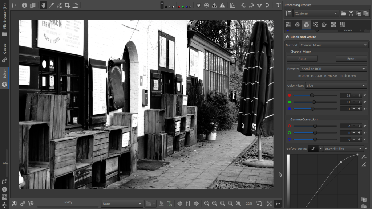Click the Reset channel mixer button
Viewport: 372px width, 209px height.
coord(351,58)
